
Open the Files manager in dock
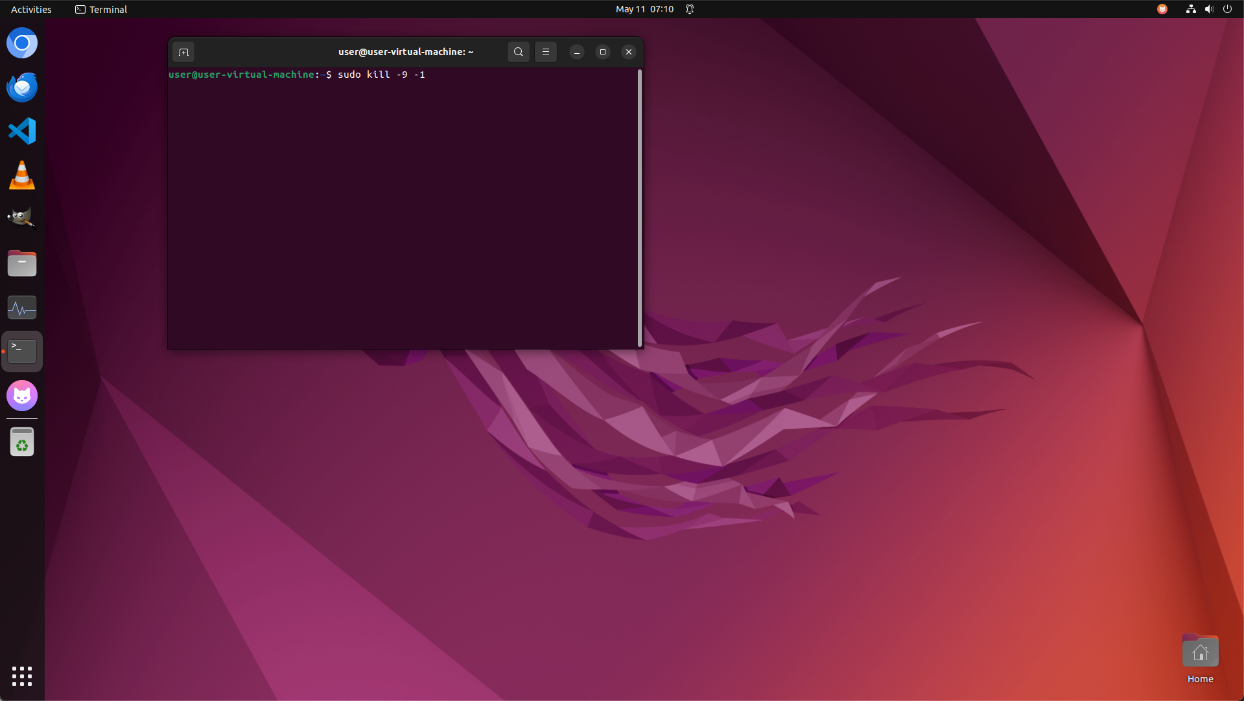click(22, 263)
